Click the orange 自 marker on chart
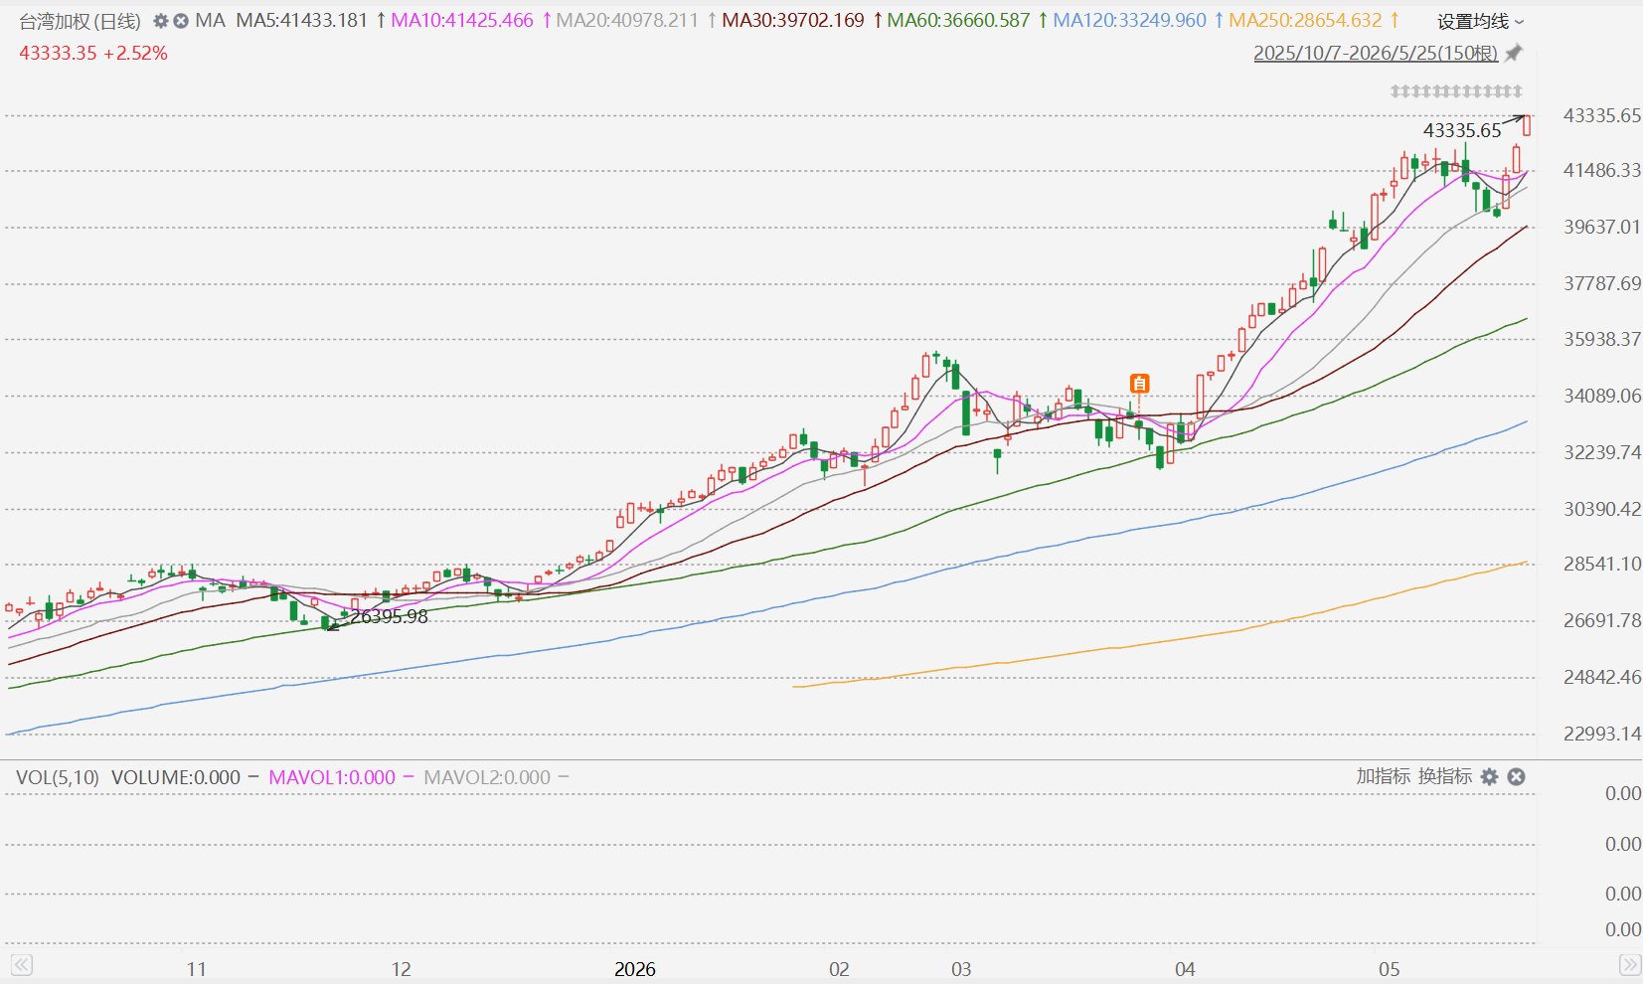 [1140, 383]
